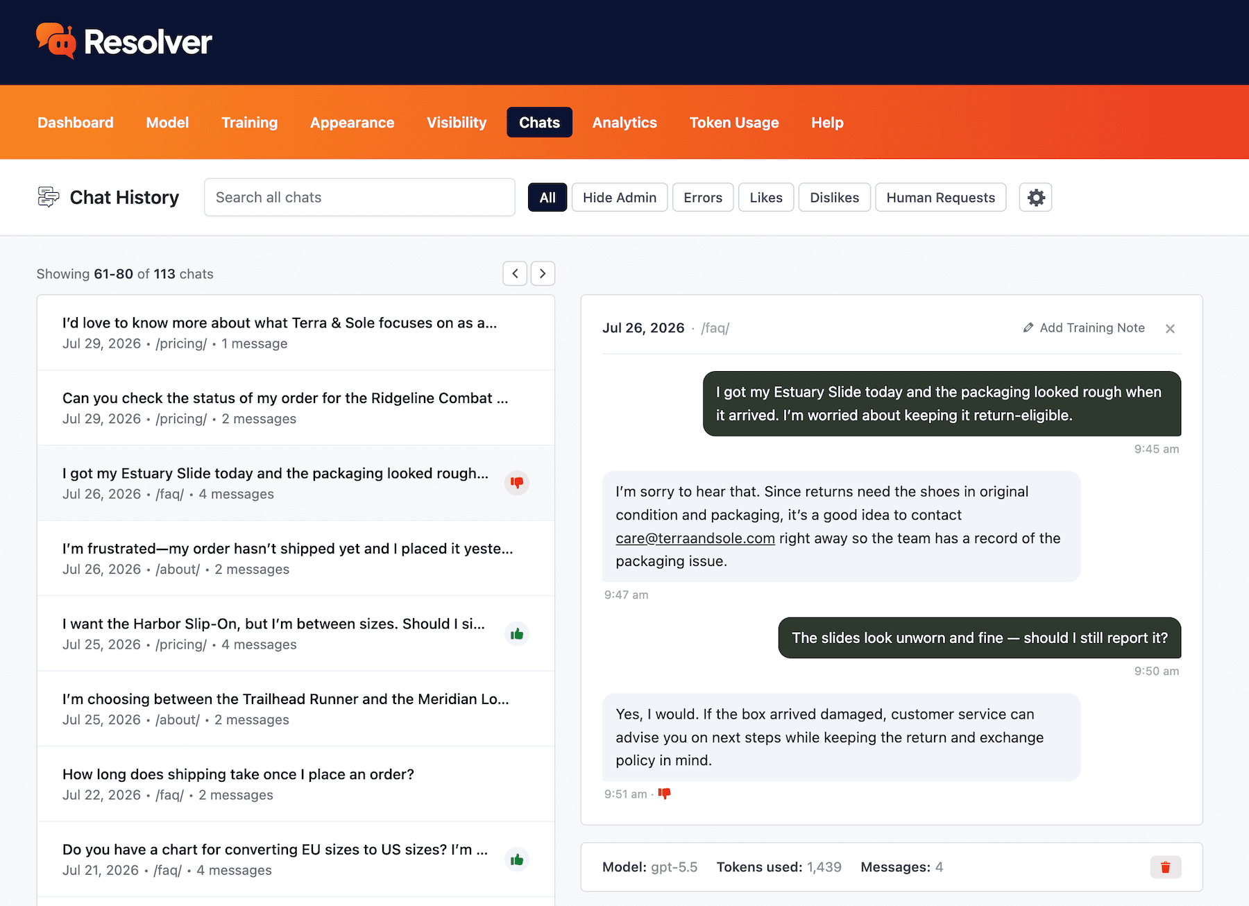Click thumbs-down icon beside 9:51 am
This screenshot has width=1249, height=906.
(x=664, y=794)
